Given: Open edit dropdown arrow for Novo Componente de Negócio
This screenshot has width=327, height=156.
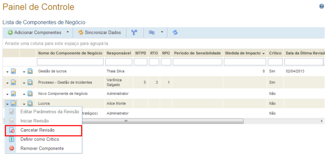Looking at the screenshot, I should click(x=7, y=94).
